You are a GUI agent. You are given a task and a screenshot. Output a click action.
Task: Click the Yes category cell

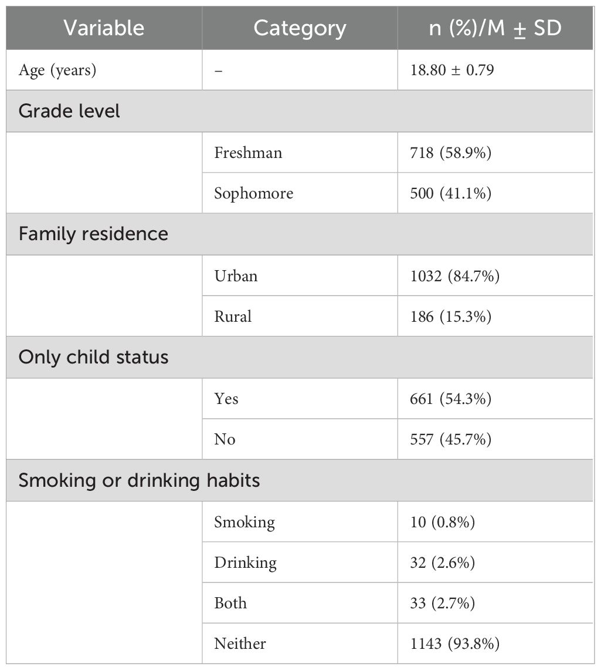point(226,399)
